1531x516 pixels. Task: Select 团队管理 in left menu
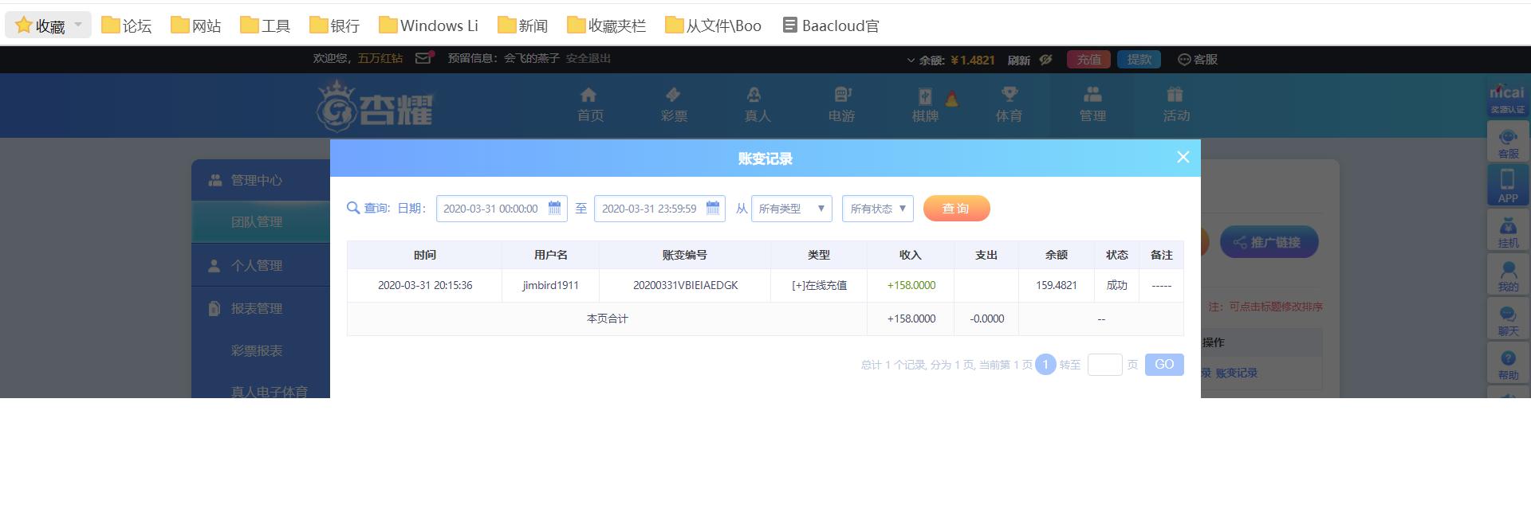point(257,222)
